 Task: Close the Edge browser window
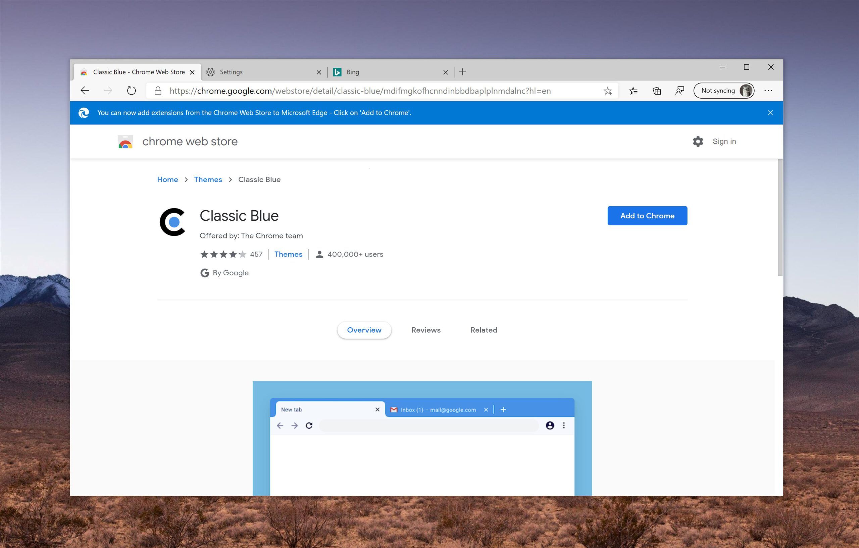[771, 67]
